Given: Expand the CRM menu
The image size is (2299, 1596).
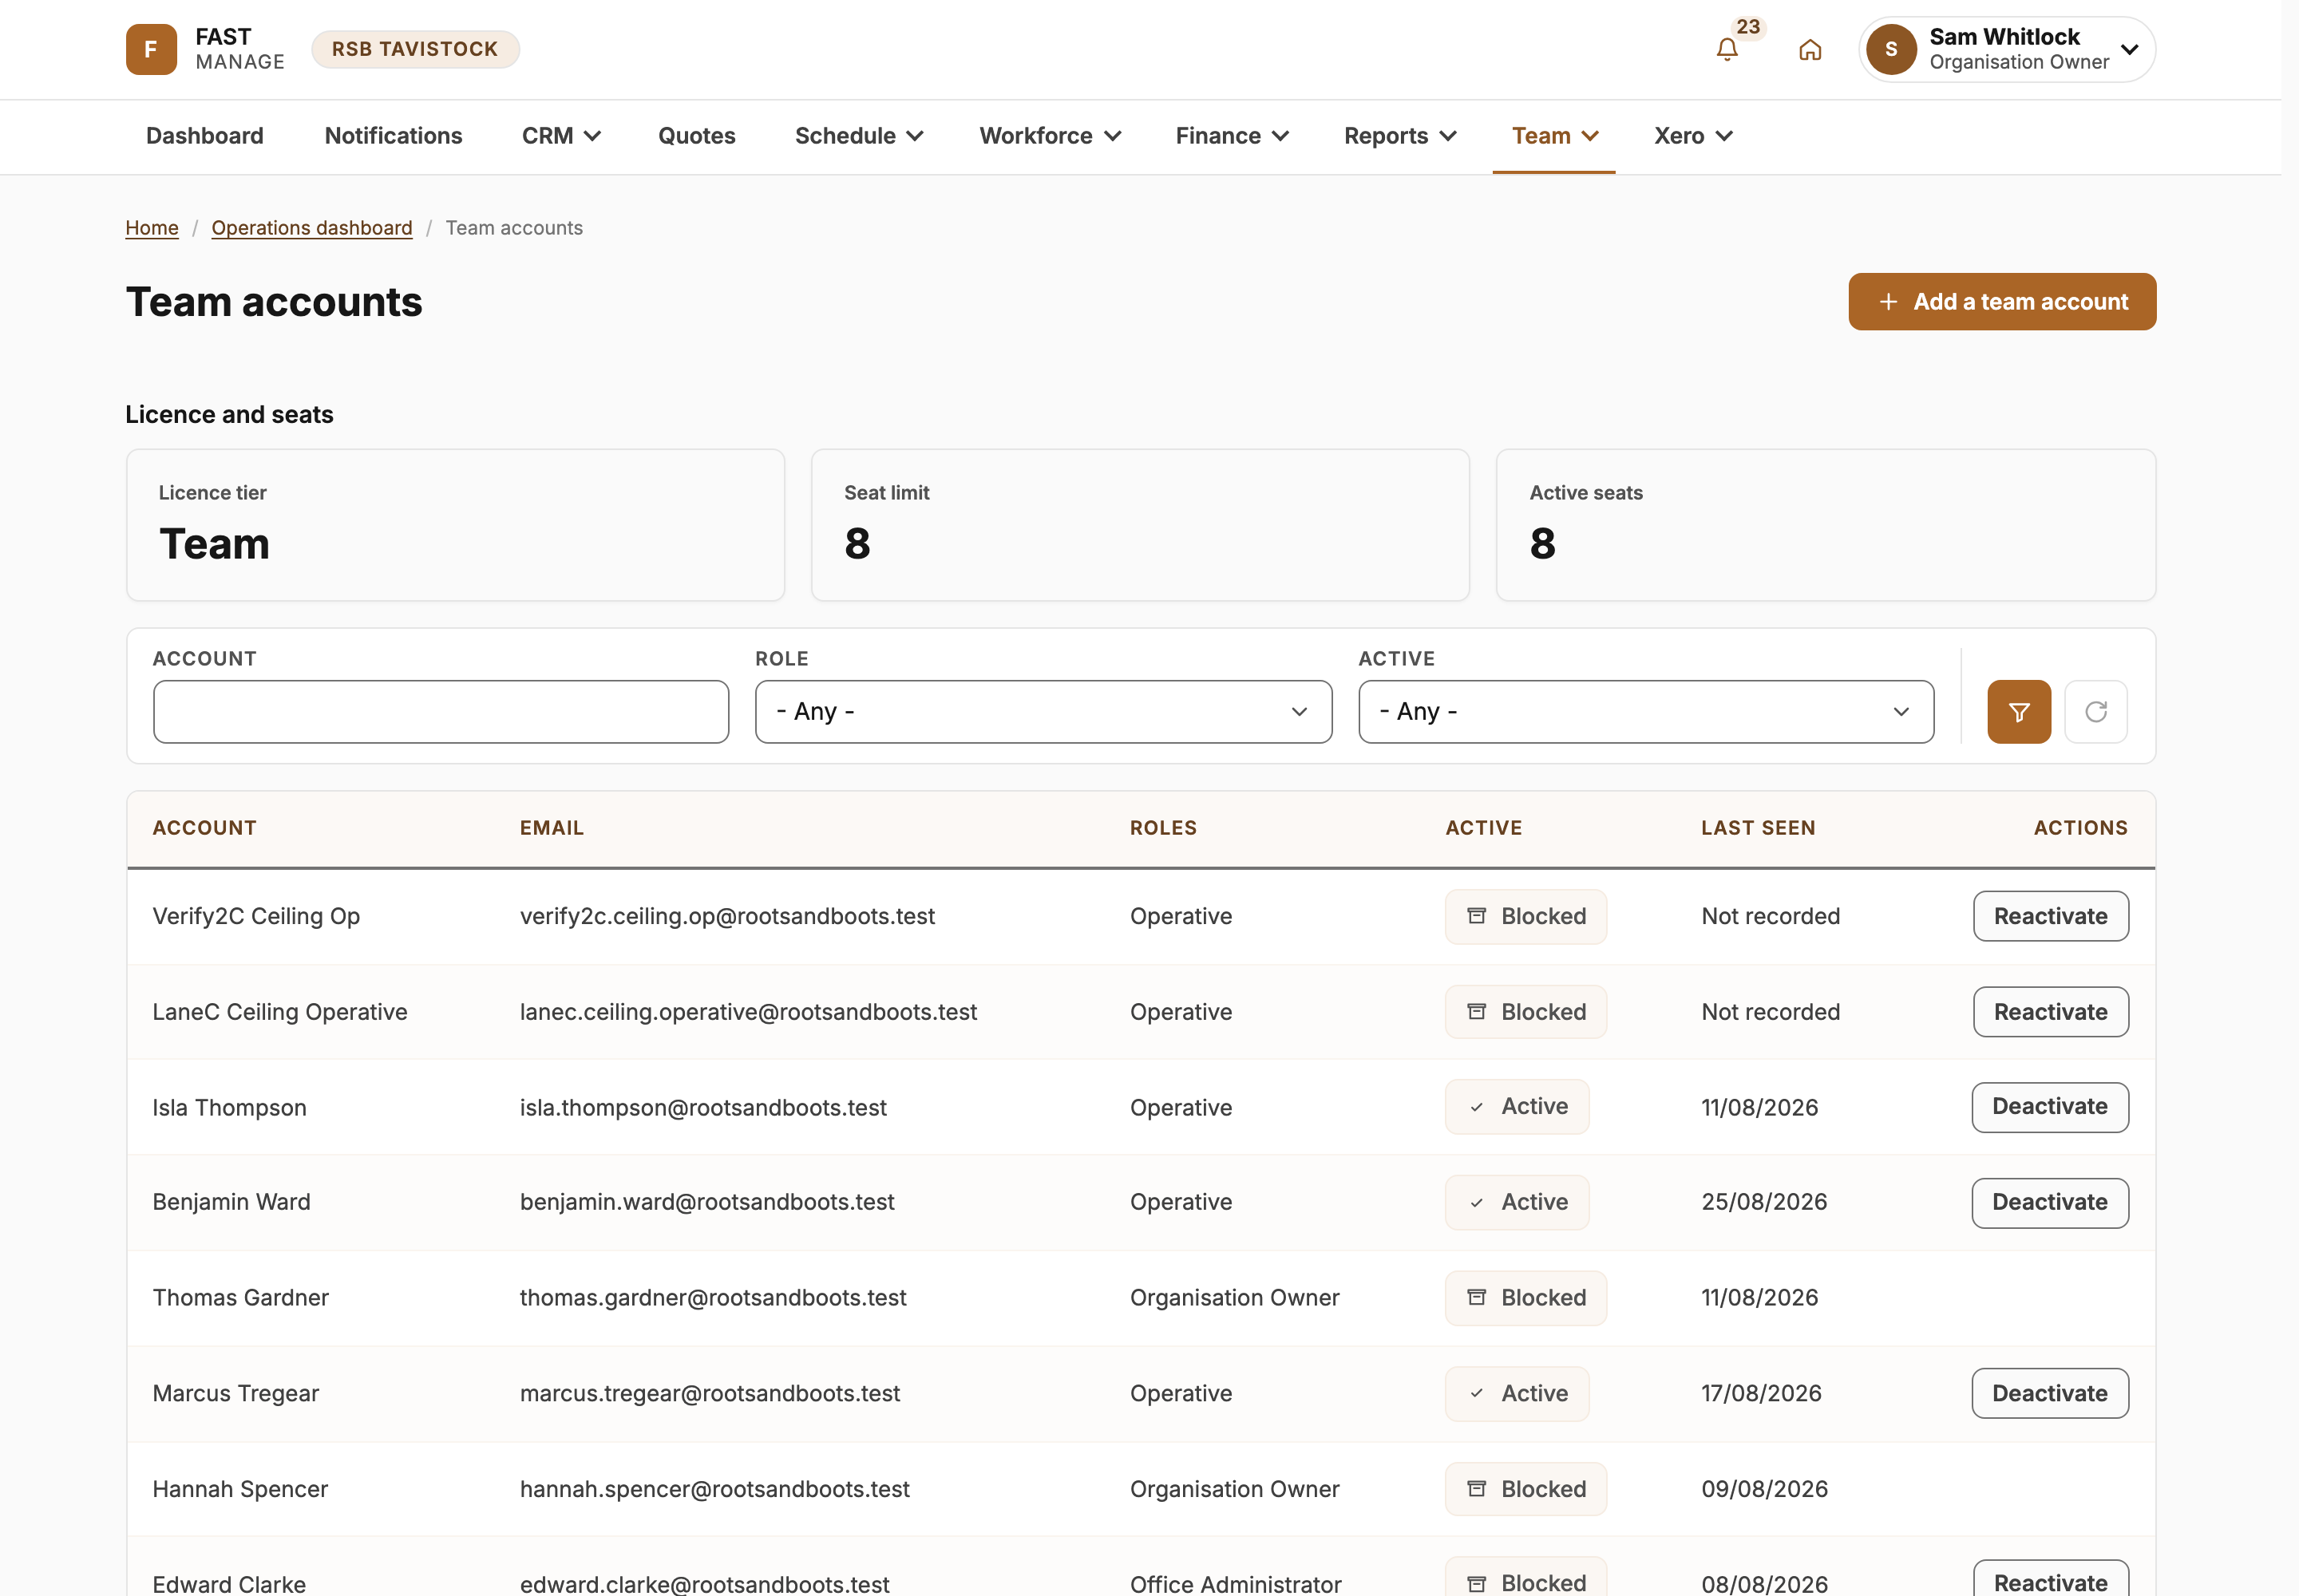Looking at the screenshot, I should (x=561, y=136).
